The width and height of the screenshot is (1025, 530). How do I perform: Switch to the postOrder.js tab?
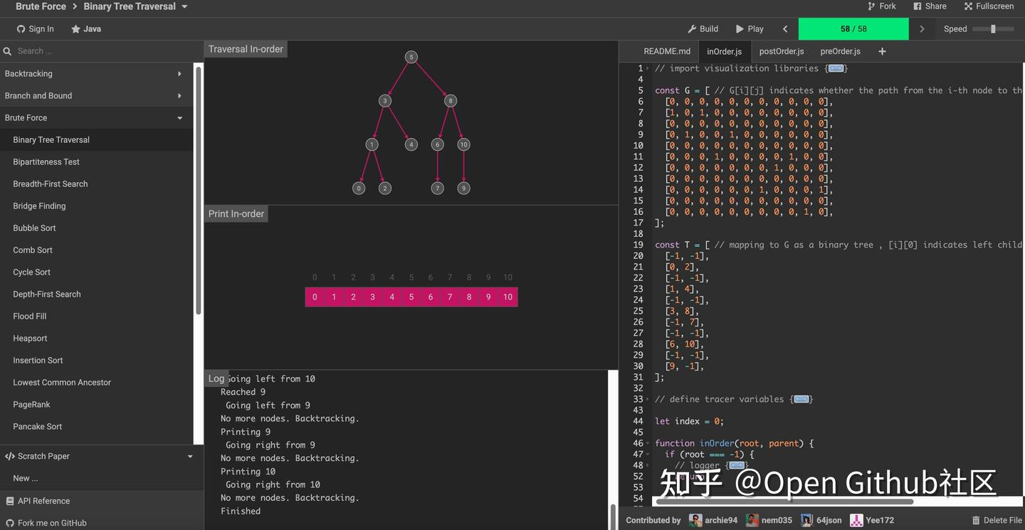(781, 51)
